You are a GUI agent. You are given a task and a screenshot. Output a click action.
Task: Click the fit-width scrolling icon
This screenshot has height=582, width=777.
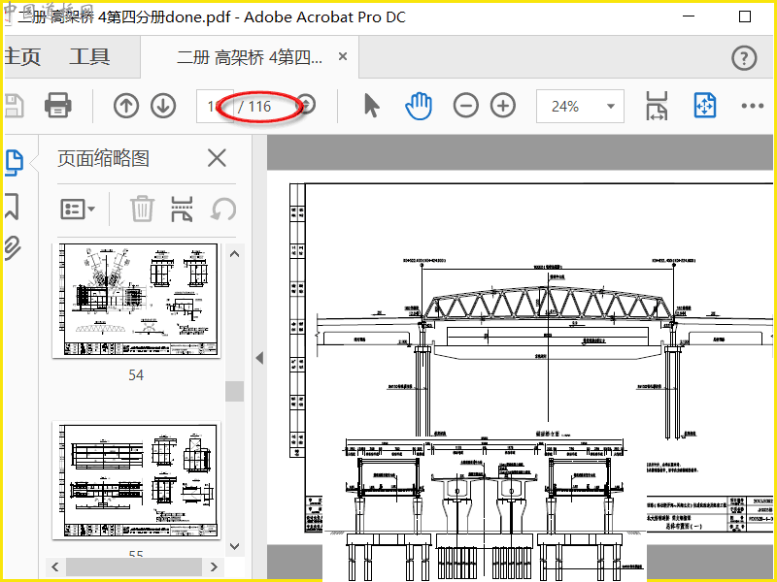coord(658,106)
